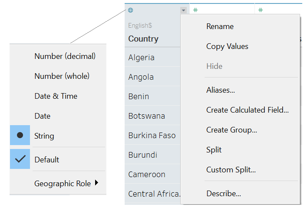The height and width of the screenshot is (207, 304).
Task: Select Copy Values in the column menu
Action: pos(227,46)
